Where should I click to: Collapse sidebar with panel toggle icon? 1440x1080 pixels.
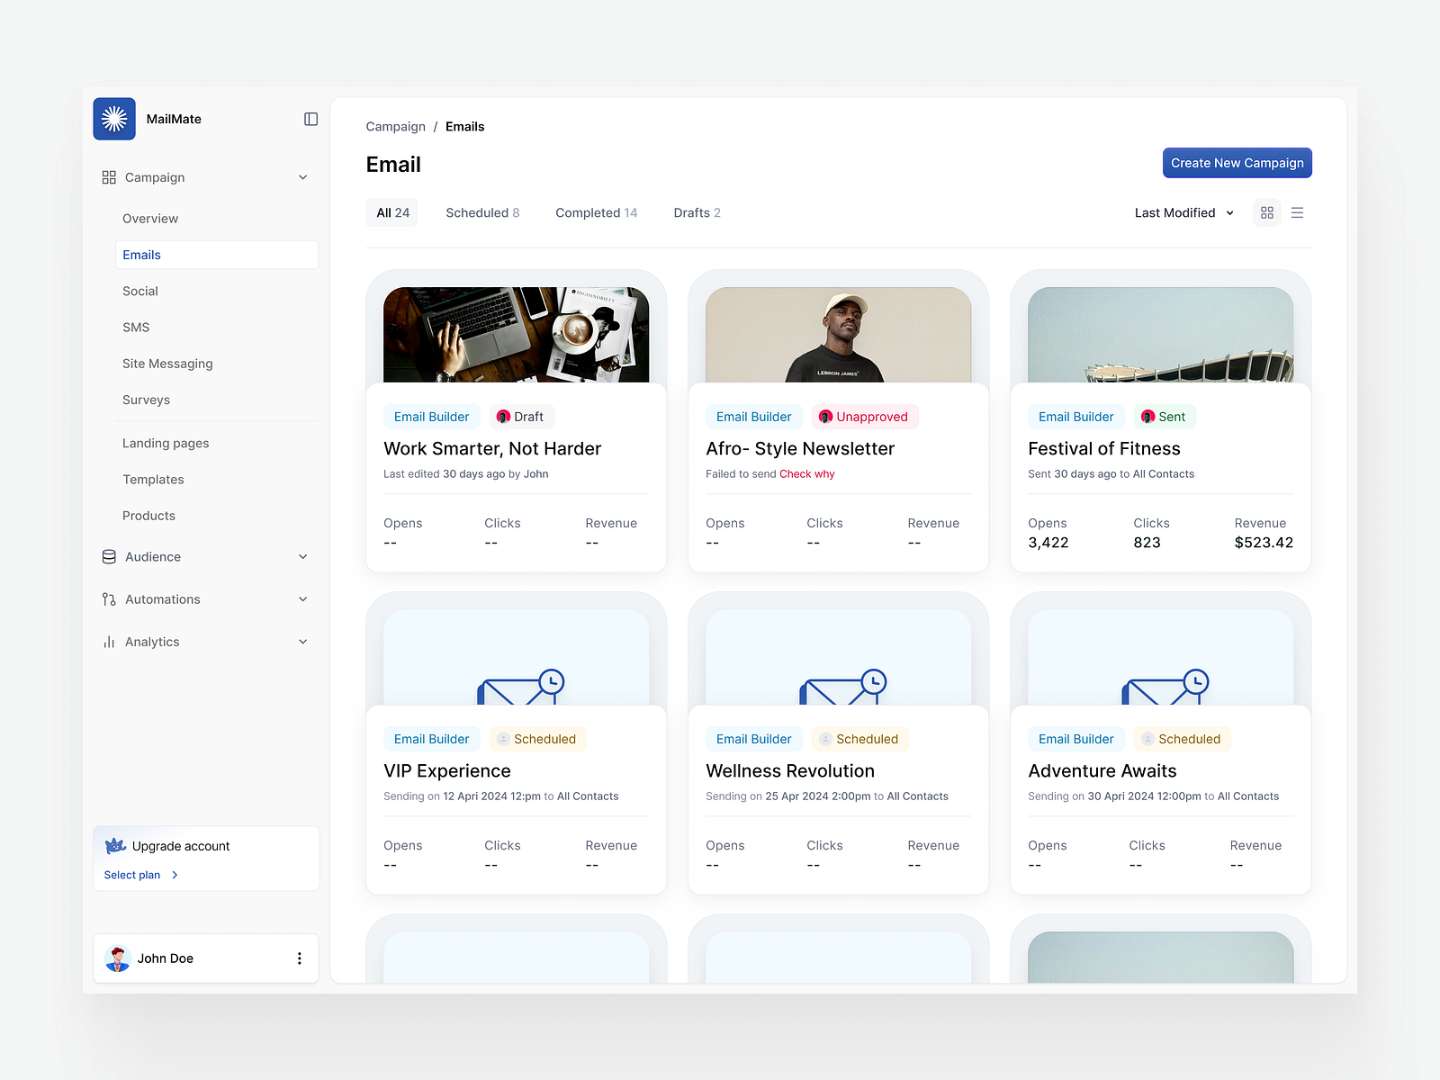click(x=310, y=119)
